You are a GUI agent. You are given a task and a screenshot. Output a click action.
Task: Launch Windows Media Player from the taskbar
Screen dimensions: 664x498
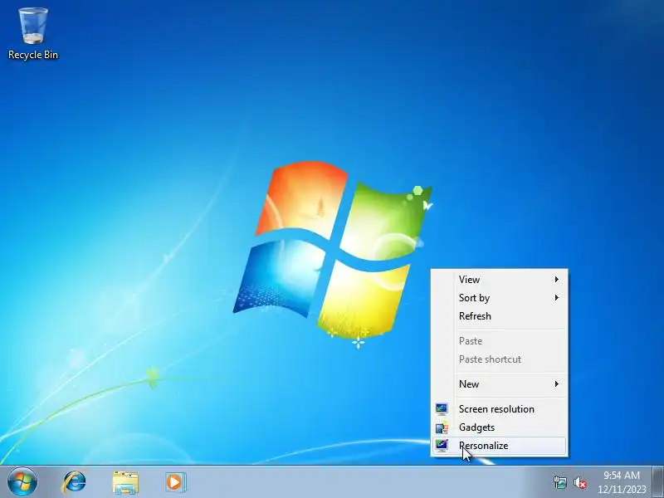175,482
